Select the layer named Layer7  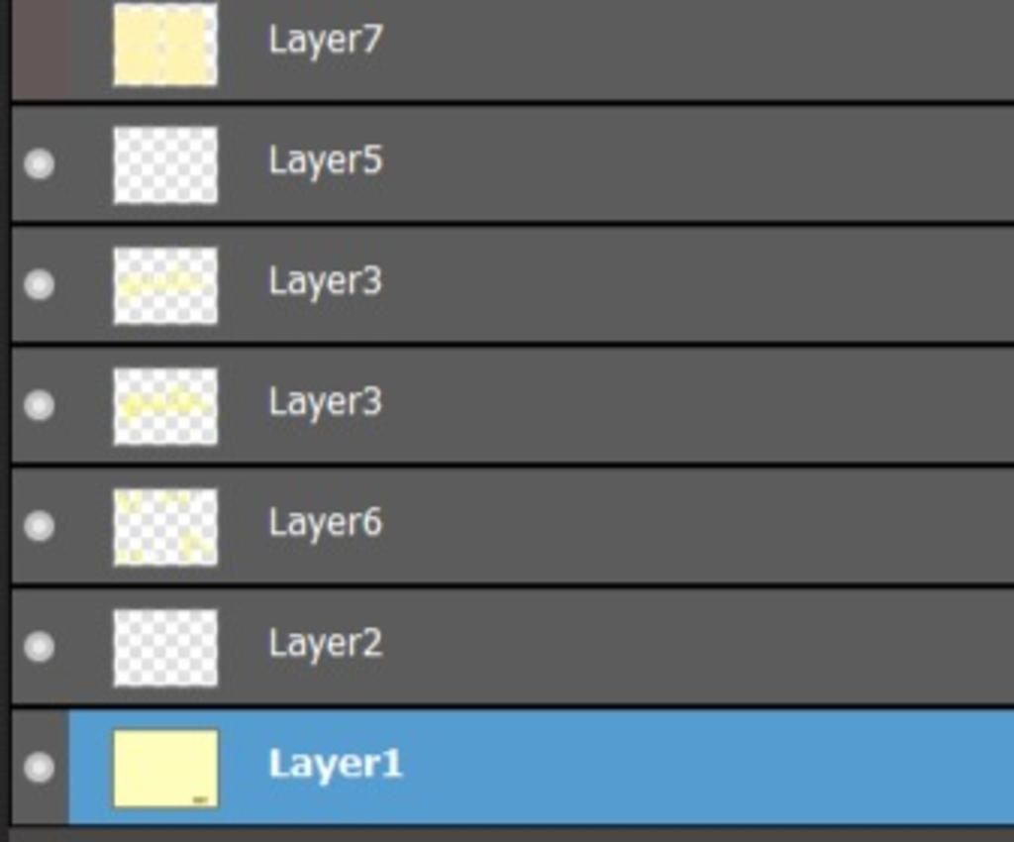325,40
